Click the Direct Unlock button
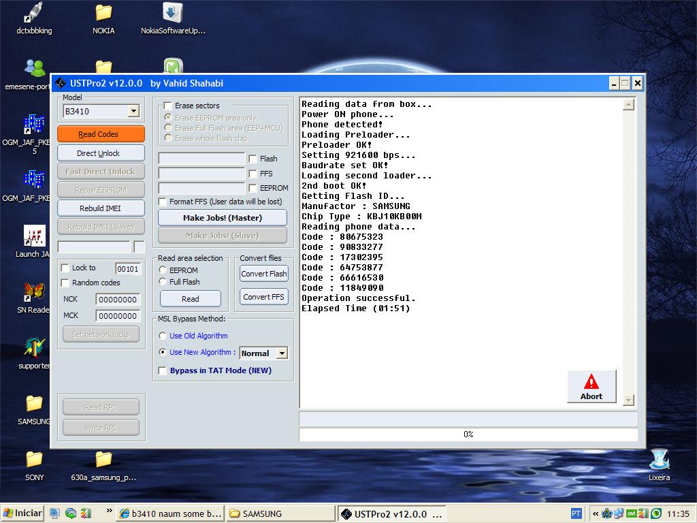The width and height of the screenshot is (697, 523). coord(101,153)
